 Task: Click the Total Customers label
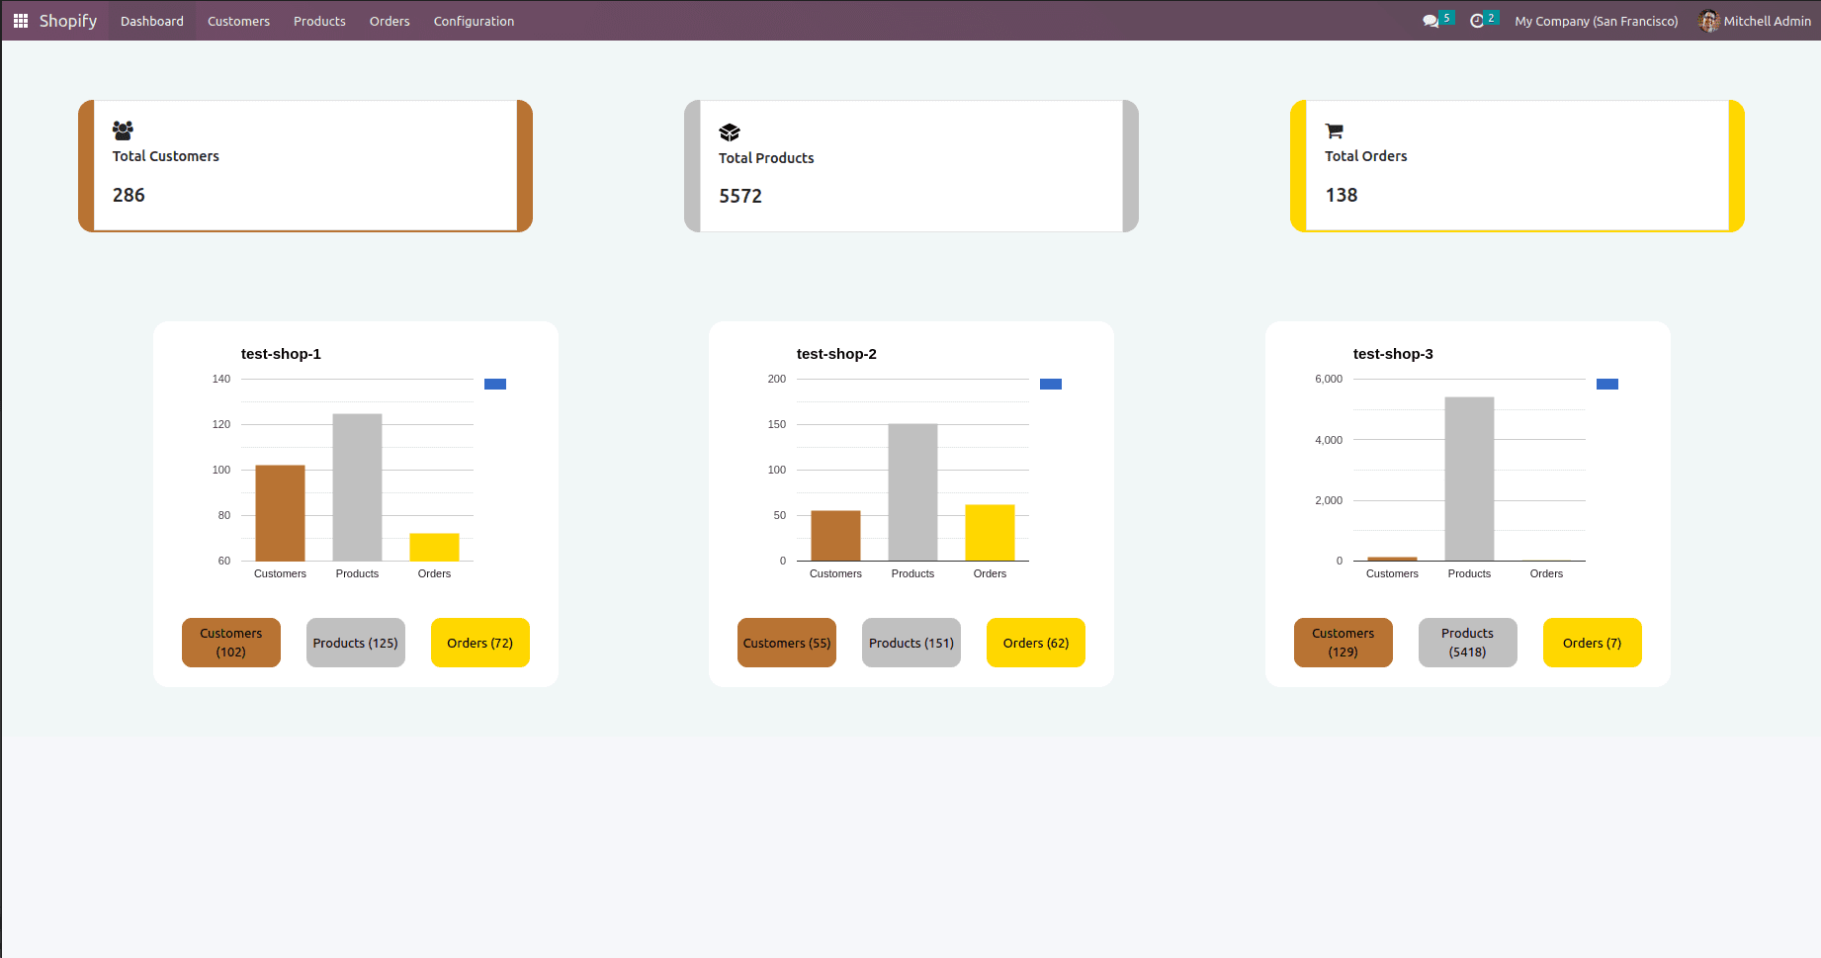pos(166,156)
